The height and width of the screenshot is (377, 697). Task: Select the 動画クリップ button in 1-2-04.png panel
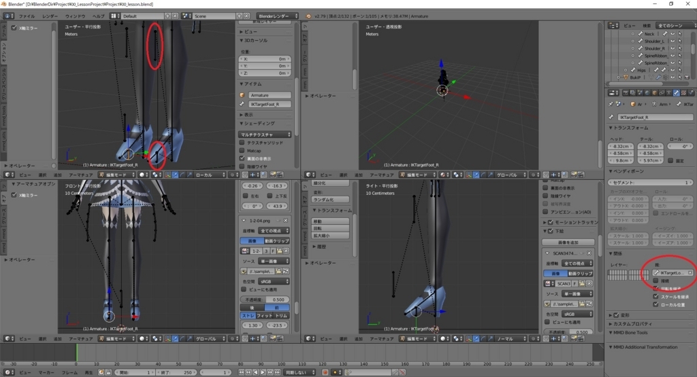277,241
